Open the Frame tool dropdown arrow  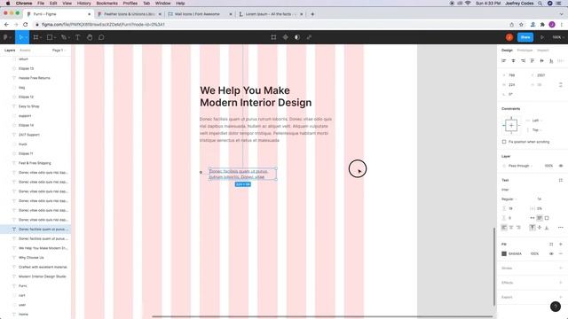[x=41, y=37]
